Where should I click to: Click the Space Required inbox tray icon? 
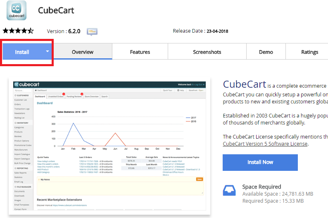(x=229, y=190)
